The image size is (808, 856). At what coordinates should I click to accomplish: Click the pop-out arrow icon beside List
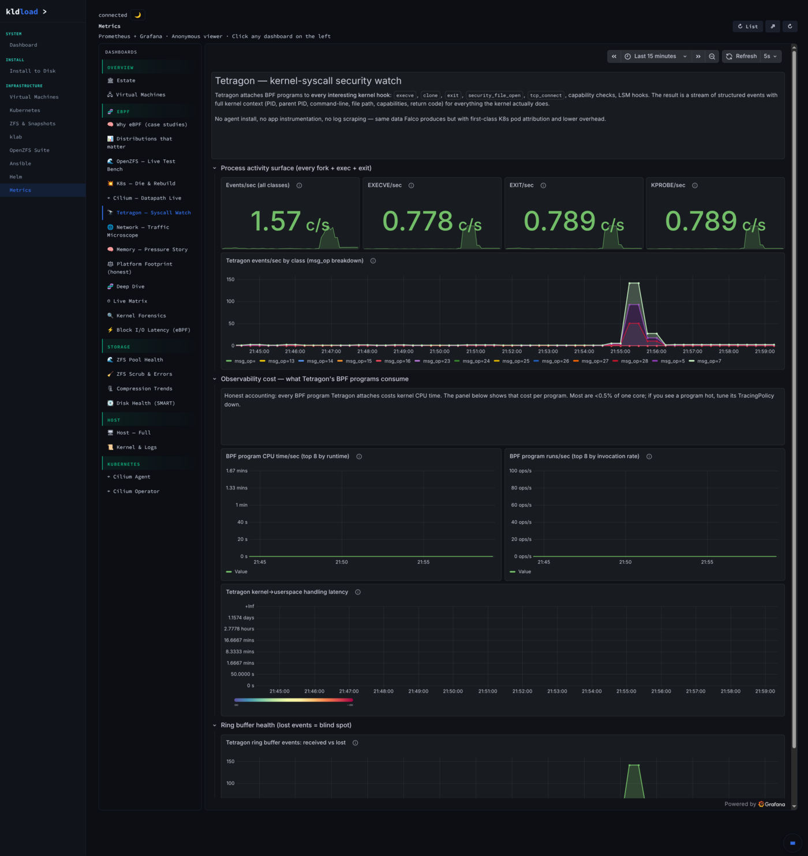[x=773, y=26]
